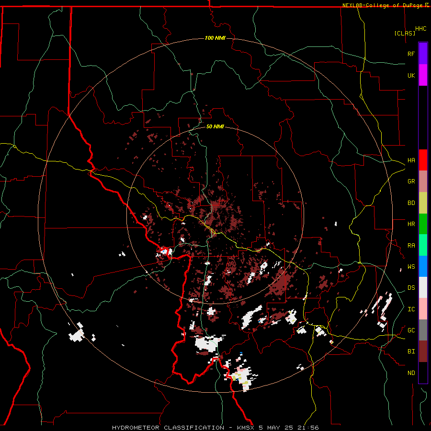Viewport: 431px width, 431px height.
Task: Click the 5 MAY 25 date text
Action: click(276, 428)
